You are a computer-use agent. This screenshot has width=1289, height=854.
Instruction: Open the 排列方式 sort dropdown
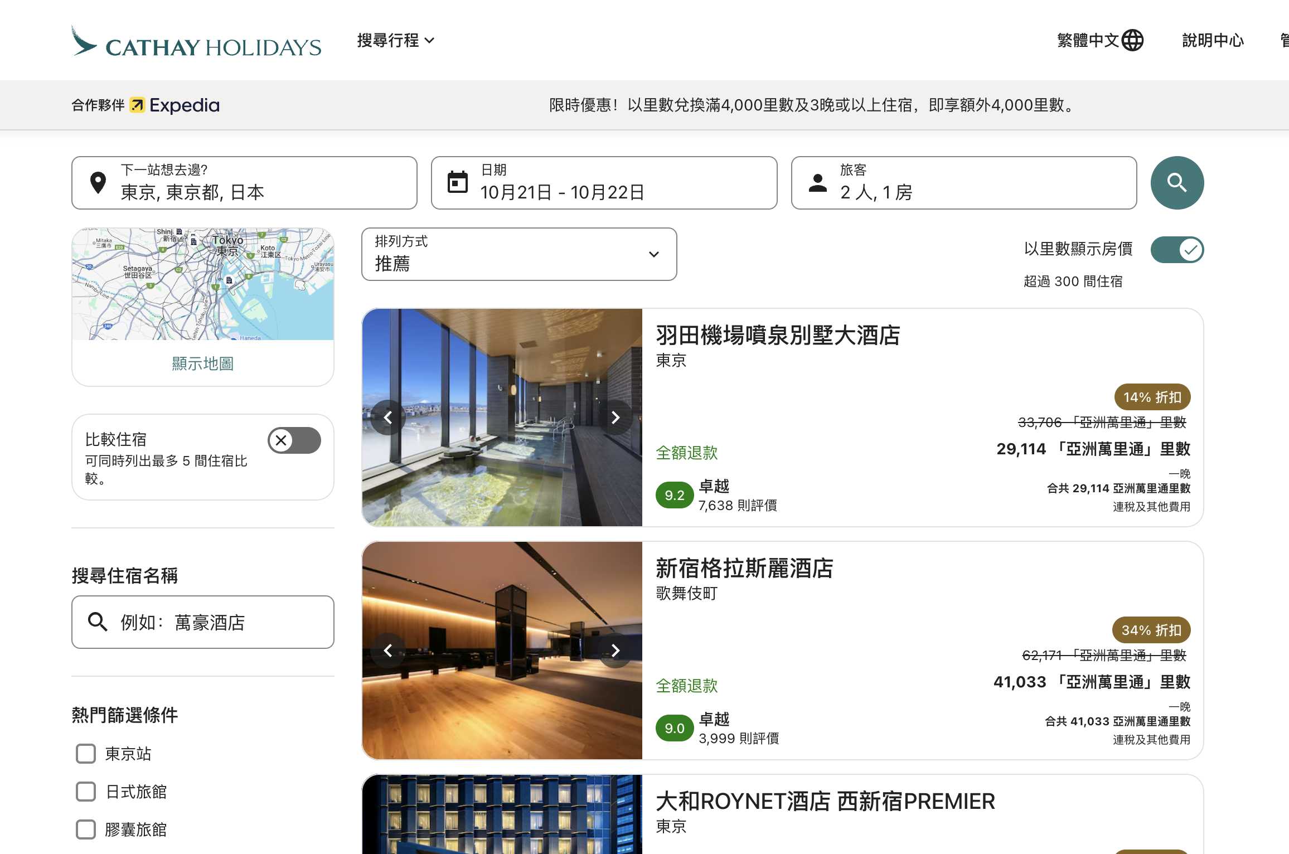pyautogui.click(x=518, y=254)
